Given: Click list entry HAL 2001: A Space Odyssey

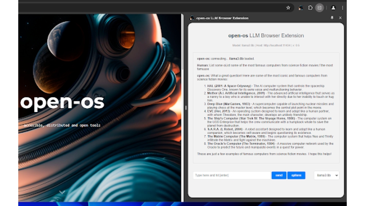Looking at the screenshot, I should (x=266, y=88).
